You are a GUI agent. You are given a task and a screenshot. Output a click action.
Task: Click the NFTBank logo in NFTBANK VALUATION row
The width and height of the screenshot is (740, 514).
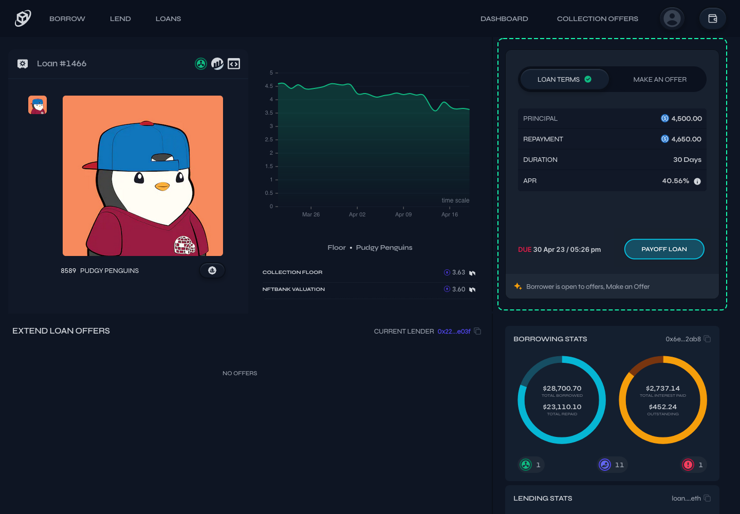(472, 289)
